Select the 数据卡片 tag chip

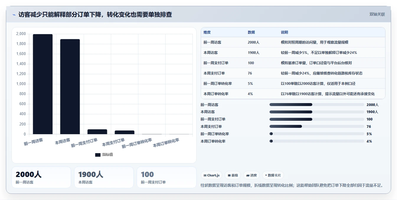[273, 175]
